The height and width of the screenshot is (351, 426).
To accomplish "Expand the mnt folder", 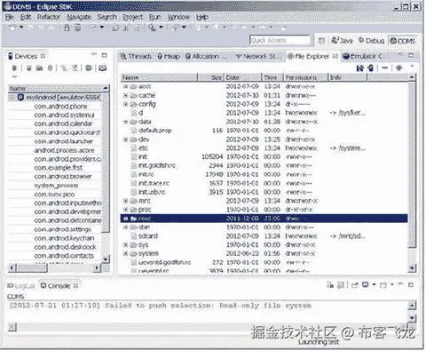I will point(125,201).
